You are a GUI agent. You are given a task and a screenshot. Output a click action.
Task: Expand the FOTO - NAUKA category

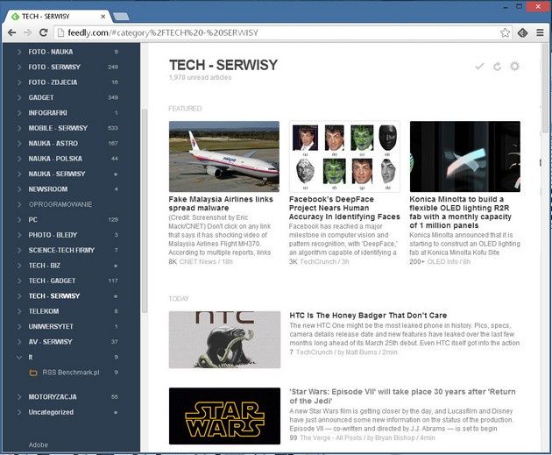point(19,52)
